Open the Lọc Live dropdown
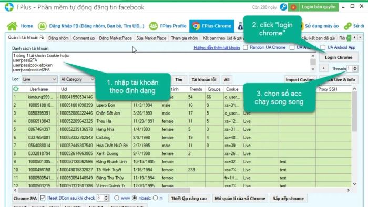Image resolution: width=368 pixels, height=207 pixels. pyautogui.click(x=39, y=79)
